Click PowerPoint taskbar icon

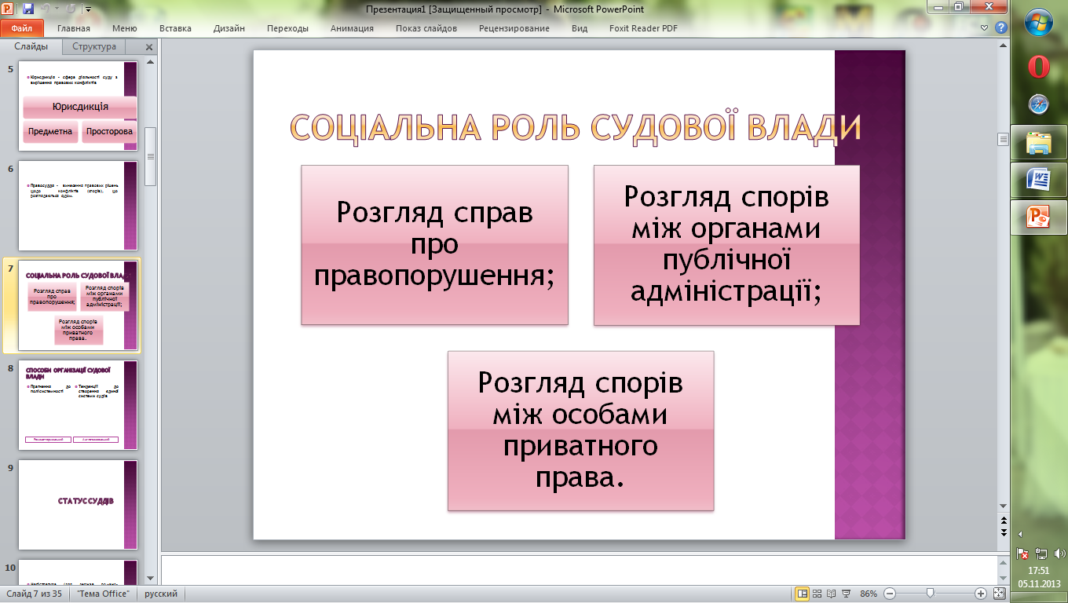pos(1039,217)
